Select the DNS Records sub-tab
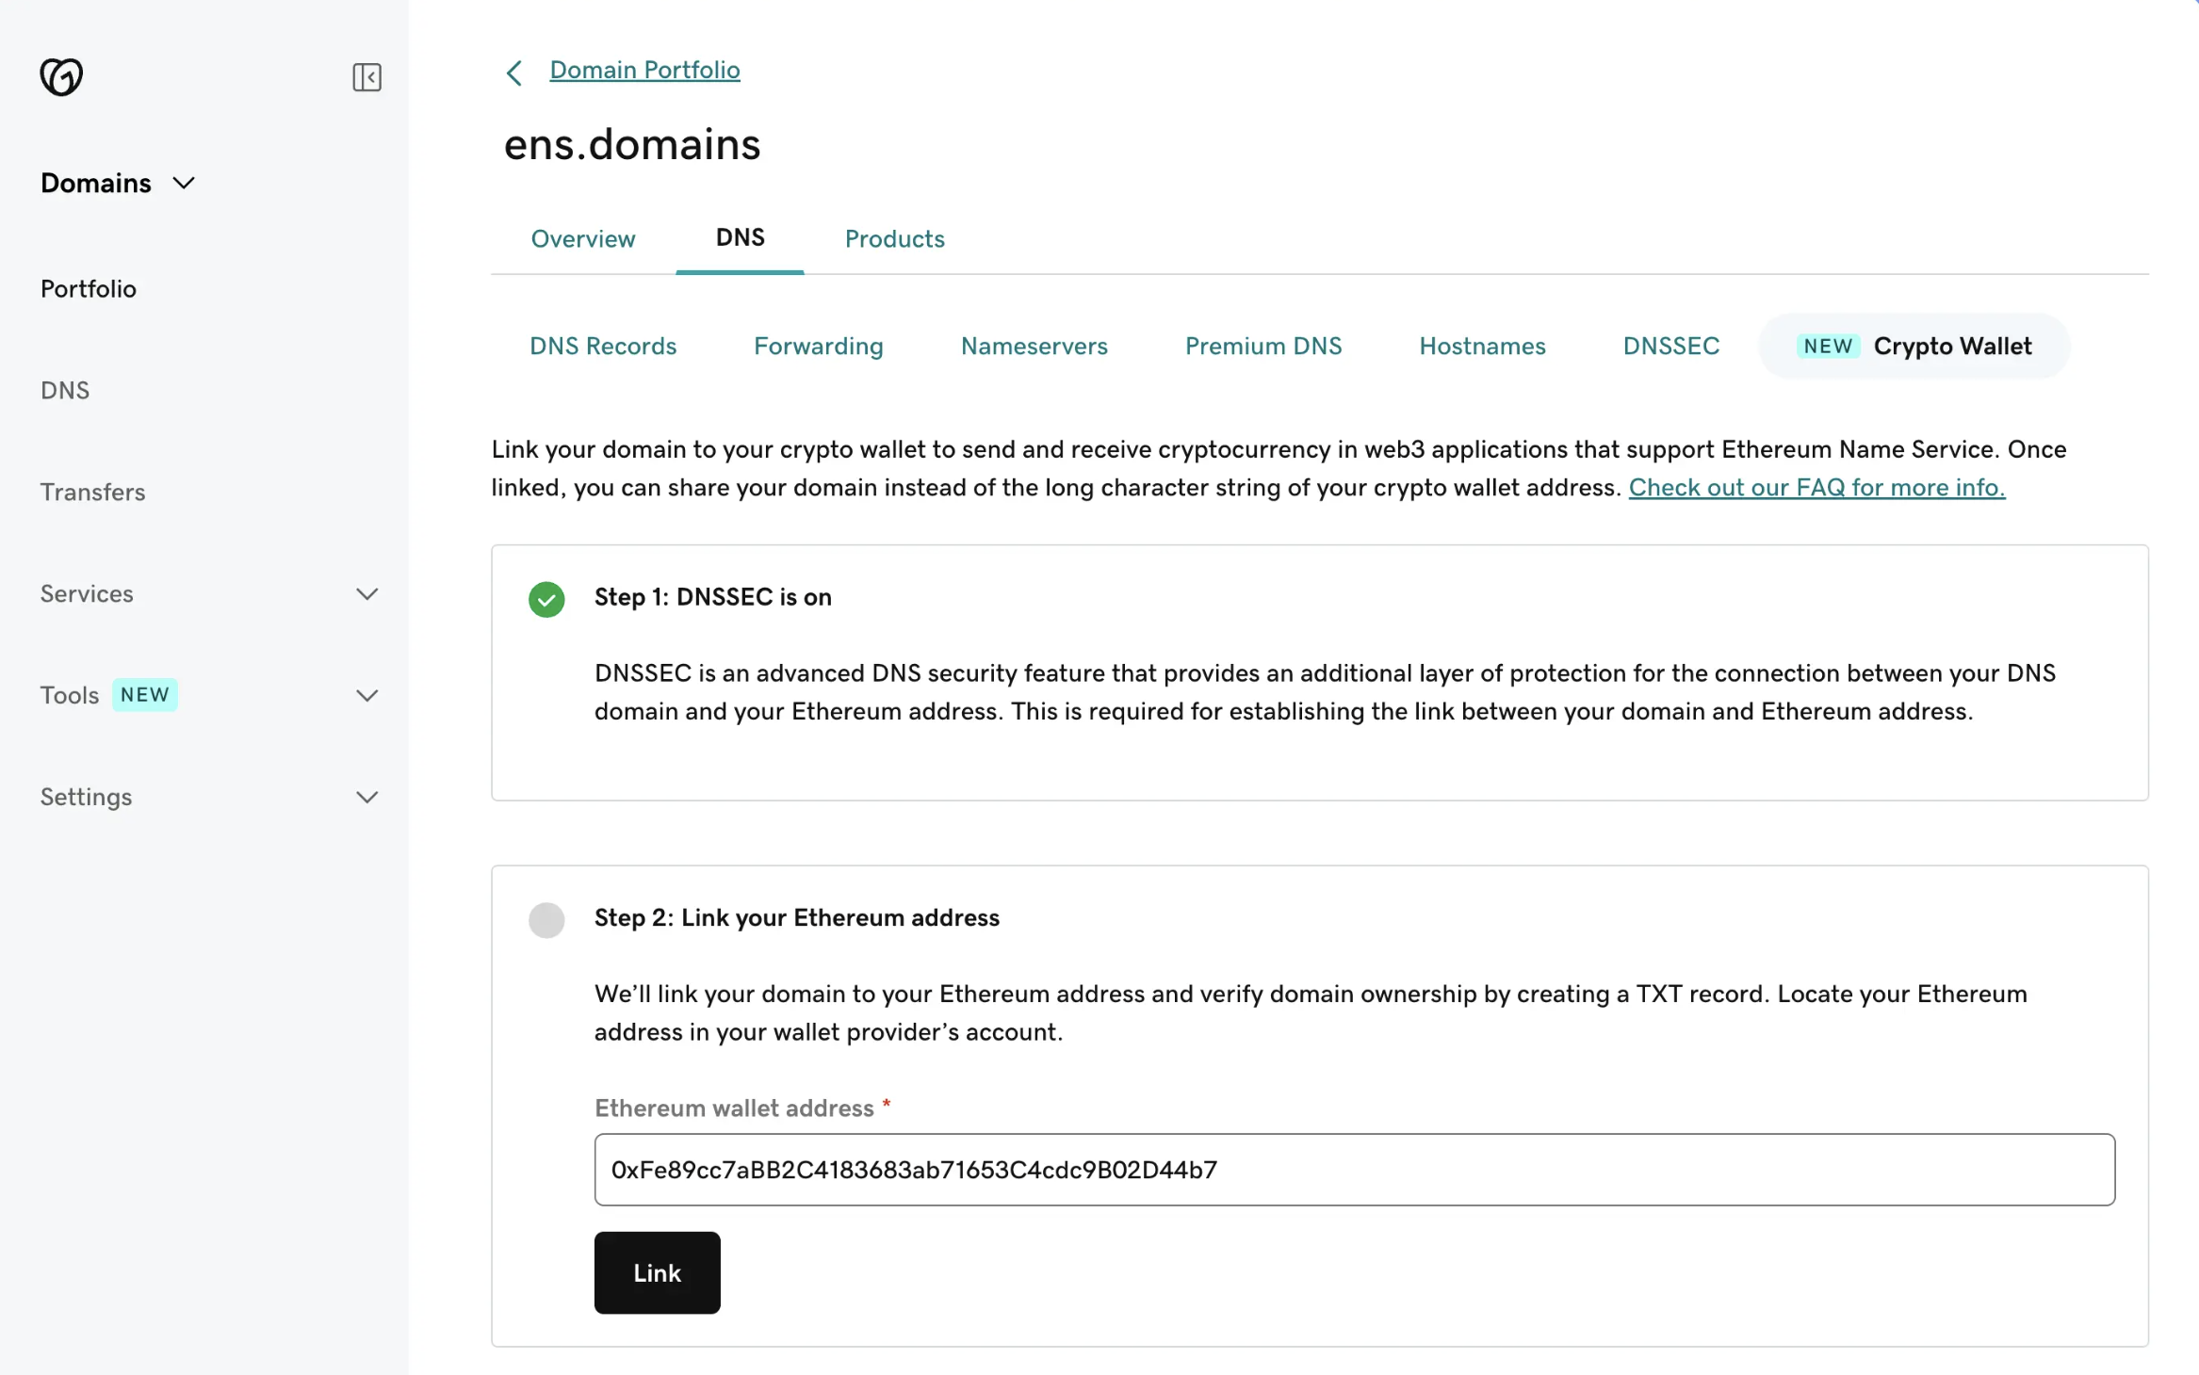 603,347
